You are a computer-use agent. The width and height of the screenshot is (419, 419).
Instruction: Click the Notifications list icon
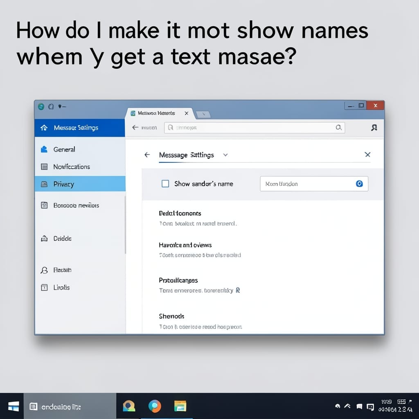(x=44, y=167)
